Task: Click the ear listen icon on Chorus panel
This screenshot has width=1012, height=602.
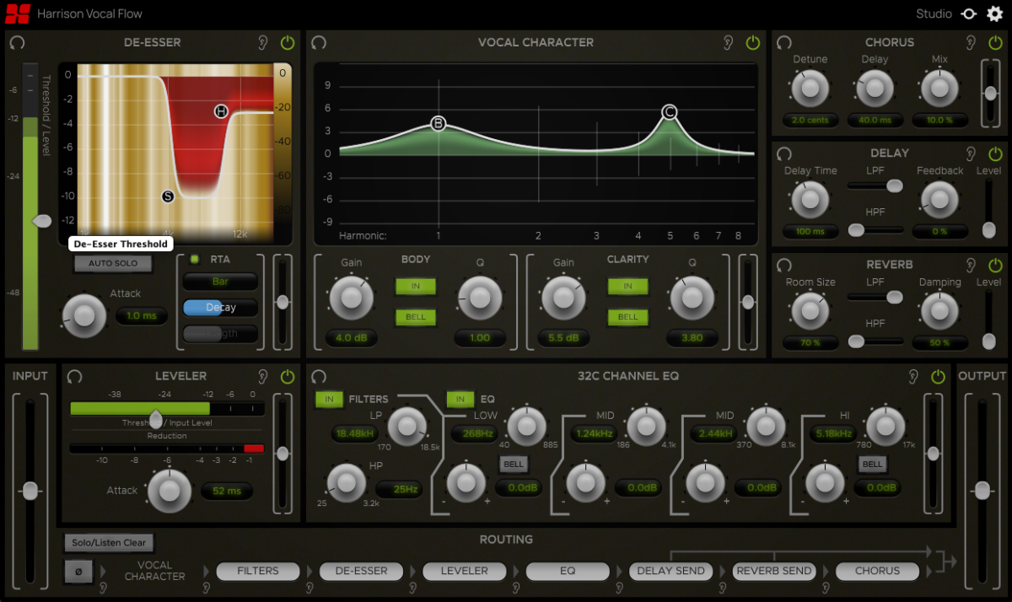Action: click(971, 42)
